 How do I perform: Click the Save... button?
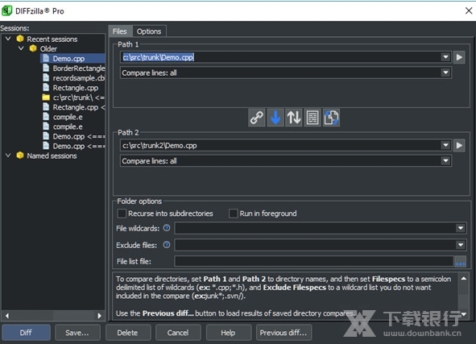click(77, 333)
